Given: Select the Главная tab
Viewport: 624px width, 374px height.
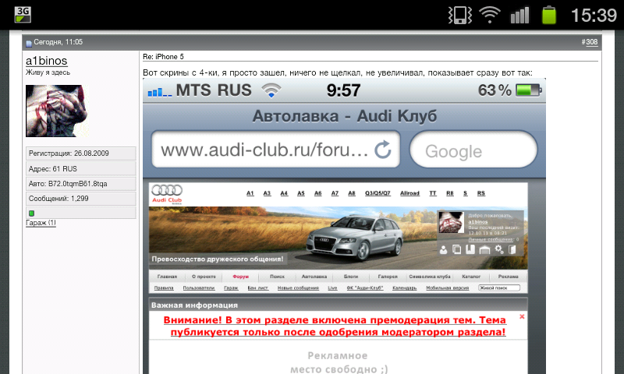Looking at the screenshot, I should (x=167, y=277).
